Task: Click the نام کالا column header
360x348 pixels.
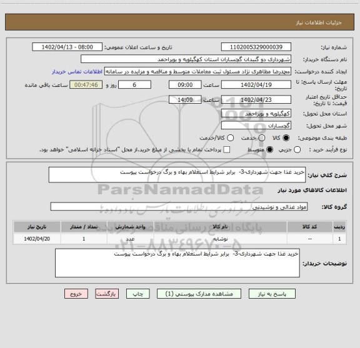Action: click(220, 227)
